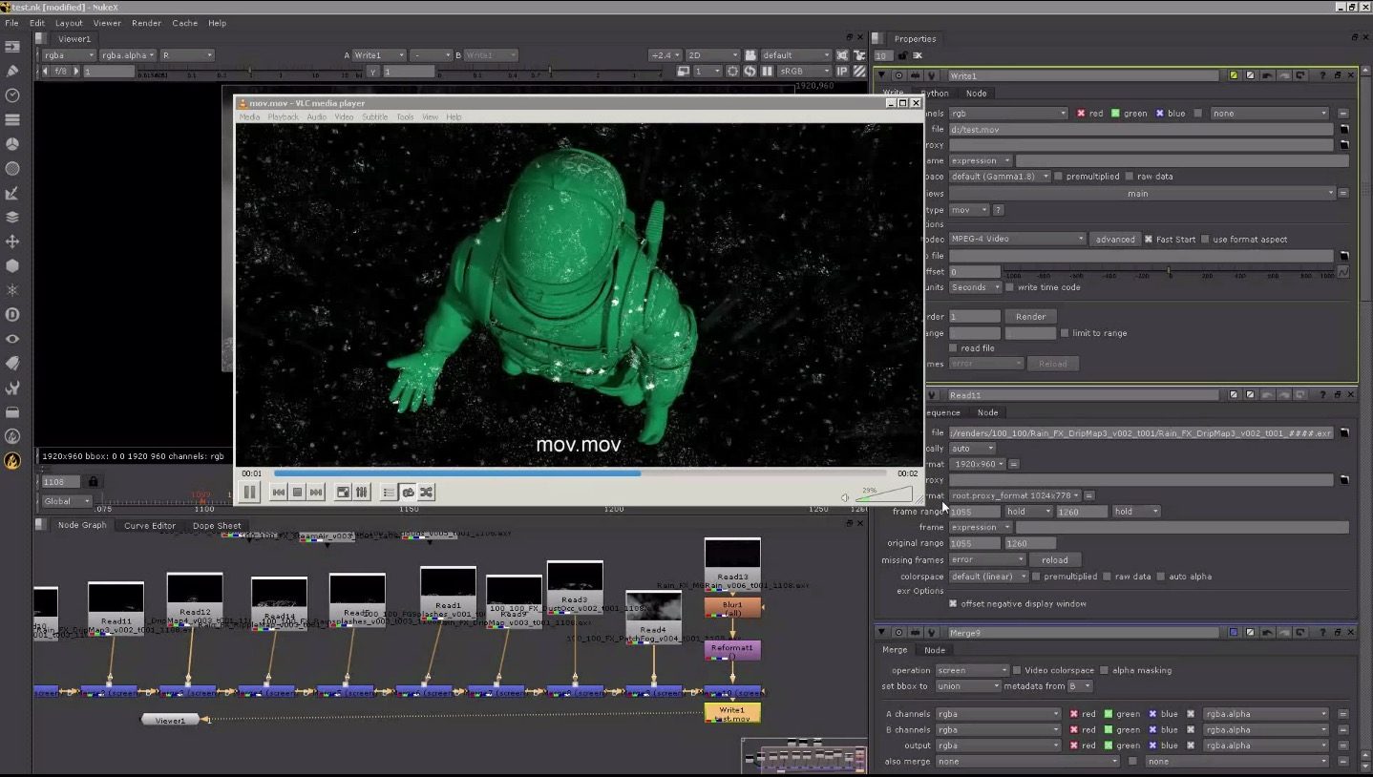Click the Render button

click(1030, 316)
